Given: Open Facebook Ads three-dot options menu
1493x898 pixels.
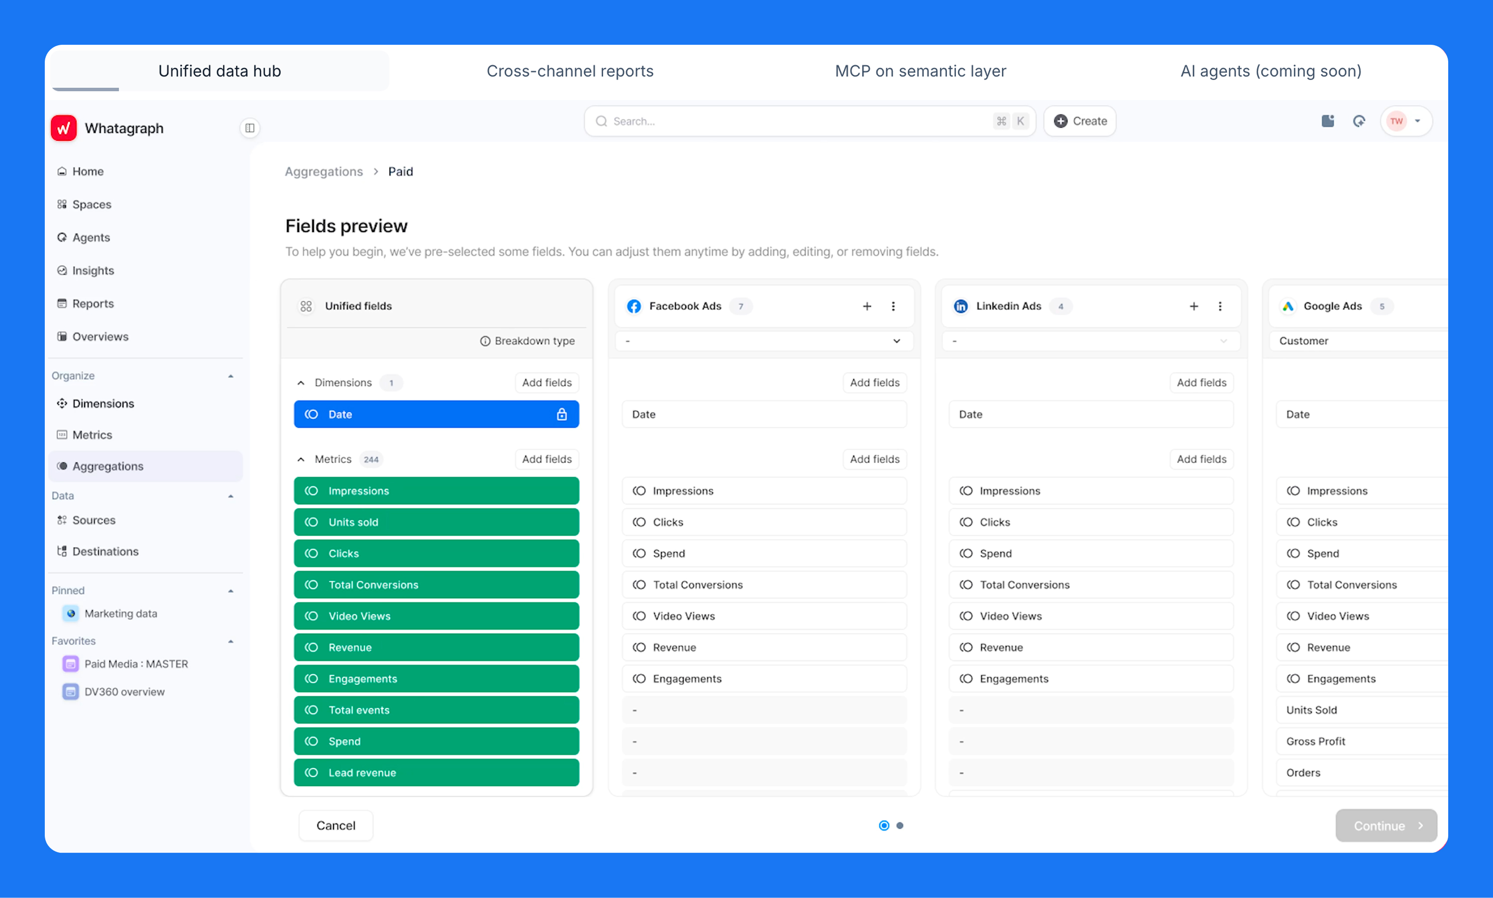Looking at the screenshot, I should [893, 306].
